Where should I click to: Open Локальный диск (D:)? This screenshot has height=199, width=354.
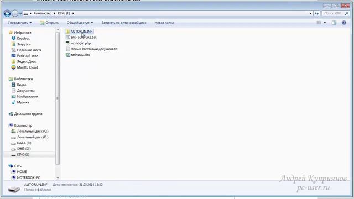click(x=33, y=137)
